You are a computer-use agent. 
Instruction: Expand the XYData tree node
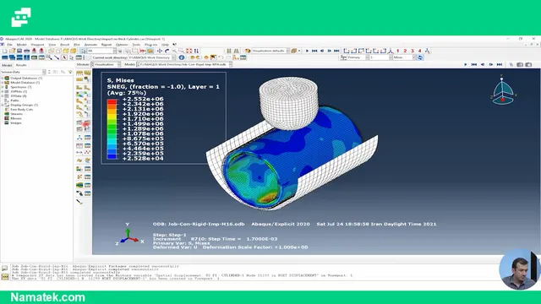(3, 96)
